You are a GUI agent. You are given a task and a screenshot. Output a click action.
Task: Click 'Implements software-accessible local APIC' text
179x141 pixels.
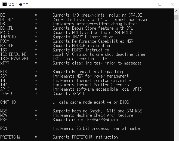(x=97, y=89)
